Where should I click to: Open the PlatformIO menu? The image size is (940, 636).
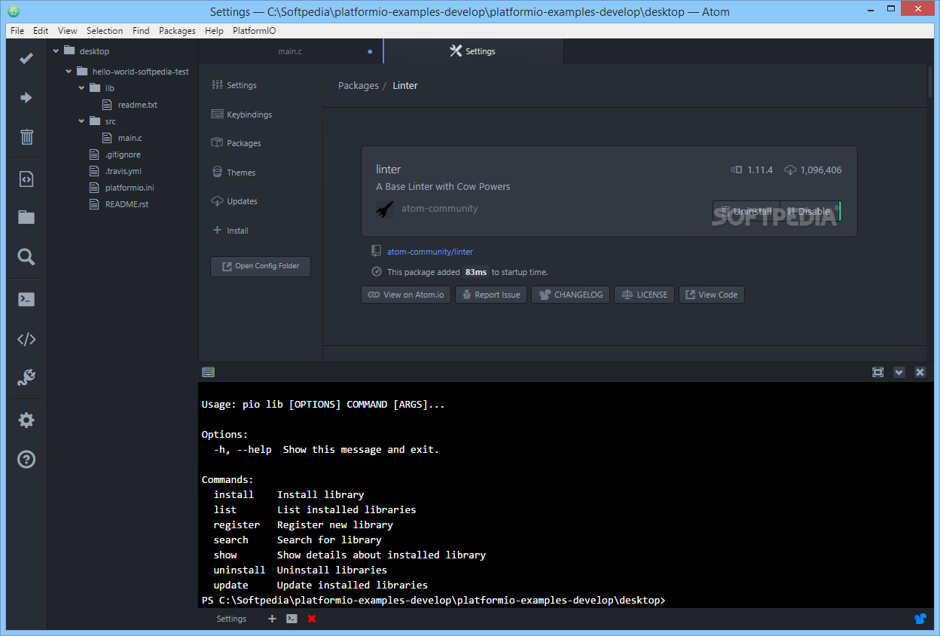coord(254,31)
